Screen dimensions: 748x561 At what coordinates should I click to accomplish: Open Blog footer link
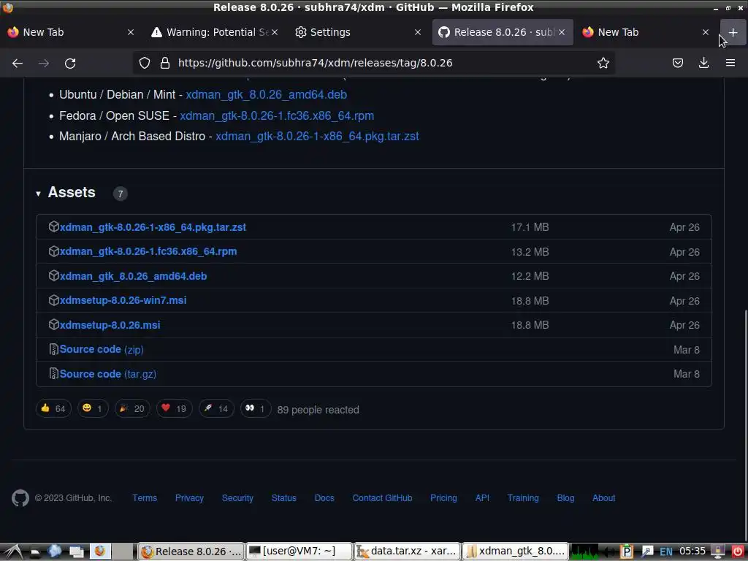(566, 498)
